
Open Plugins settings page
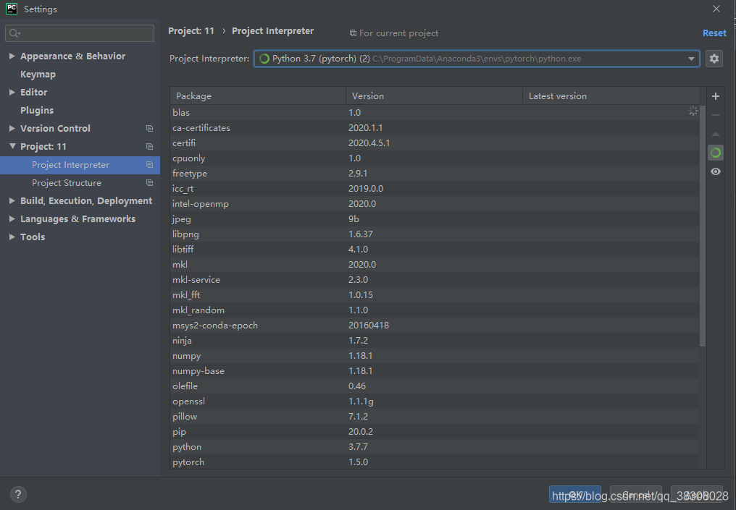(37, 110)
